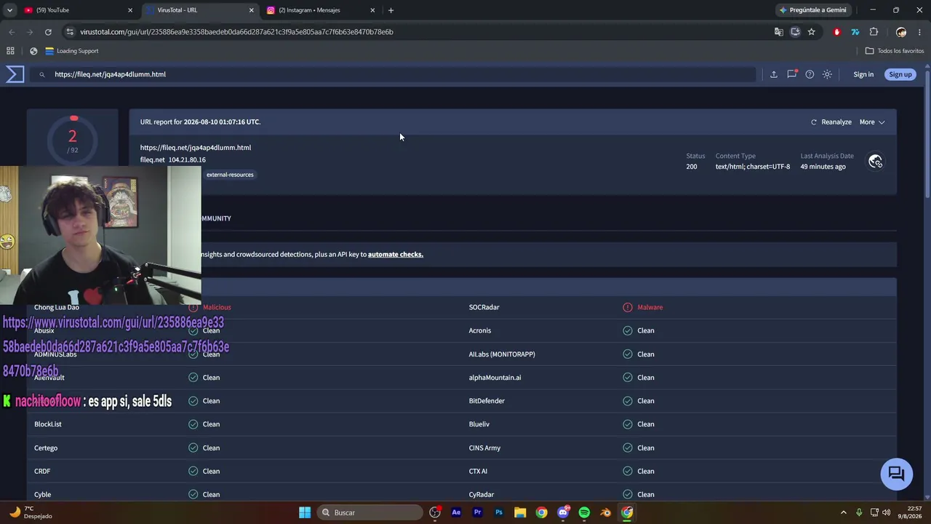The height and width of the screenshot is (524, 931).
Task: Open the Loading Support bookmark
Action: point(72,51)
